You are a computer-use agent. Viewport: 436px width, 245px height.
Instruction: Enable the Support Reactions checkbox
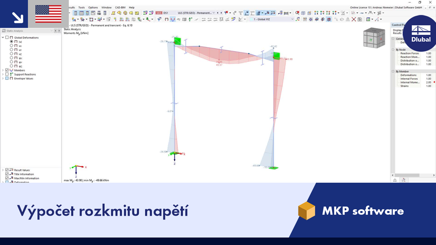[x=7, y=74]
